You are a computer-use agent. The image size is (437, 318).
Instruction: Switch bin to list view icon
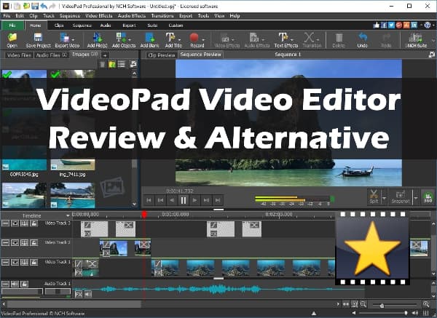122,64
